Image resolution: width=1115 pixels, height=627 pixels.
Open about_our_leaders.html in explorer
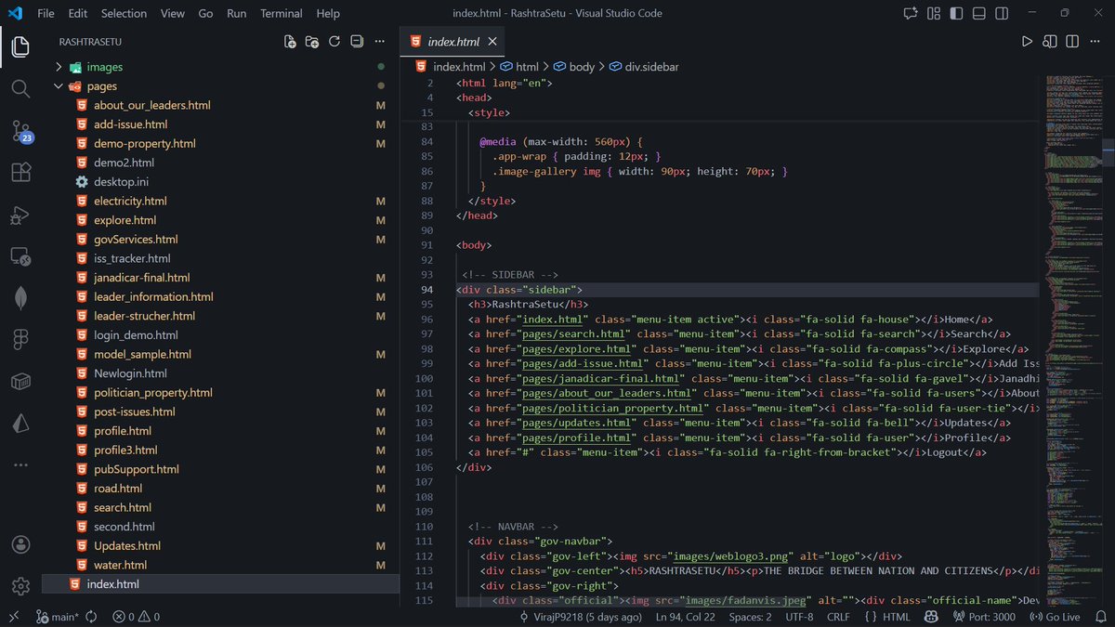(220, 106)
